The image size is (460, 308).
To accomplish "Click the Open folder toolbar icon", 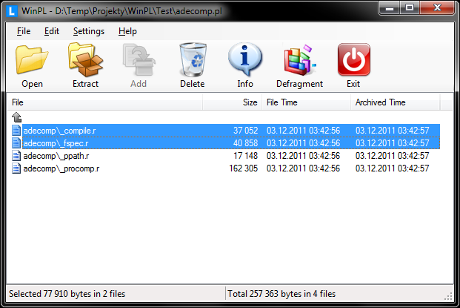I will coord(32,59).
